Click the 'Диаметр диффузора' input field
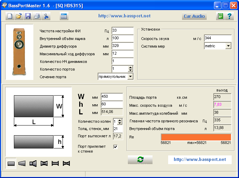The image size is (239, 178). [123, 46]
